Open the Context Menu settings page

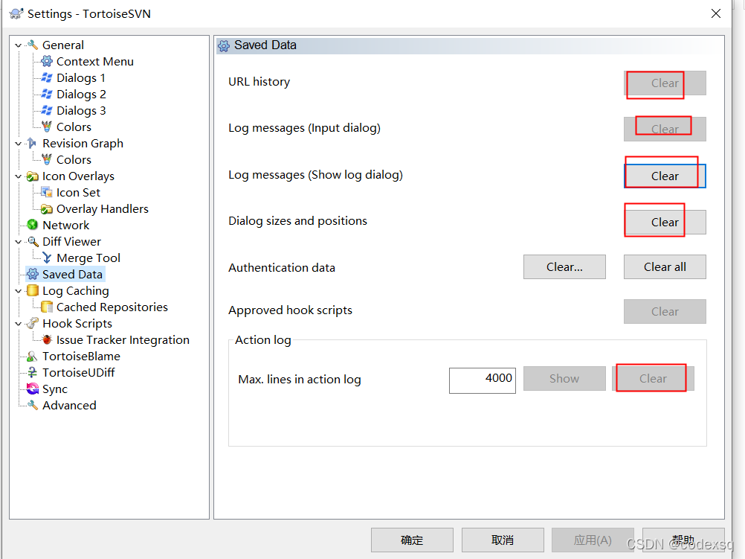pos(94,61)
